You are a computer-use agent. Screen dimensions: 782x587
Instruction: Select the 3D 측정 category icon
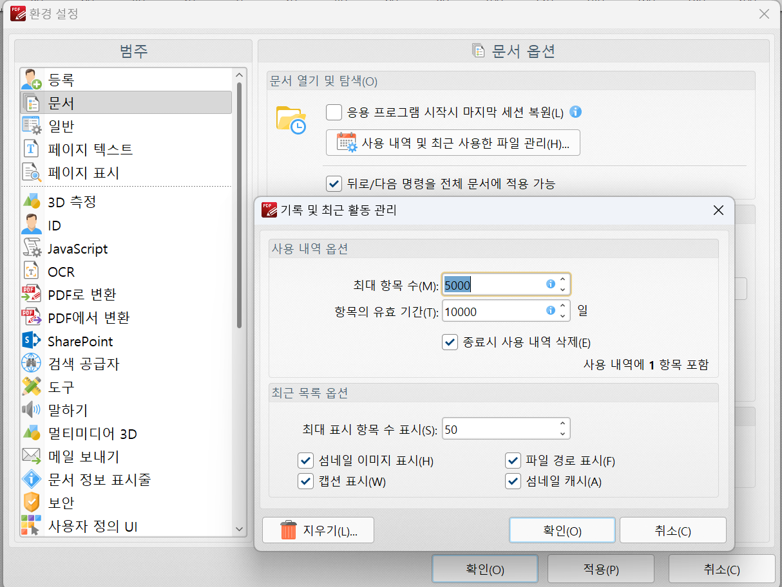pos(32,202)
